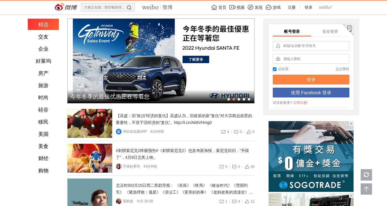Image resolution: width=387 pixels, height=206 pixels.
Task: Switch to the 安全登录 tab
Action: click(330, 31)
